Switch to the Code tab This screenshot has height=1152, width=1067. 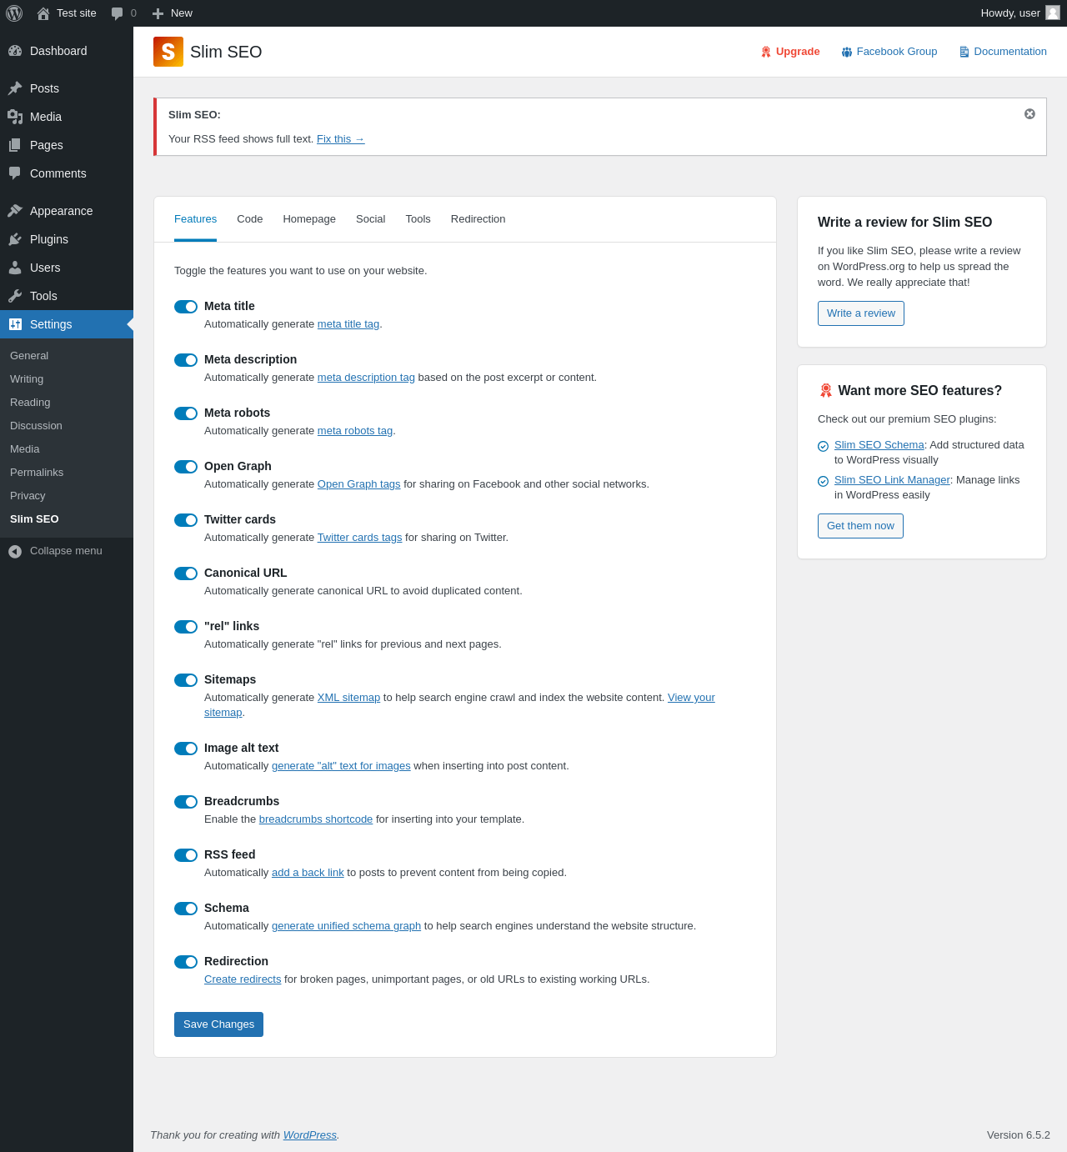[x=250, y=219]
